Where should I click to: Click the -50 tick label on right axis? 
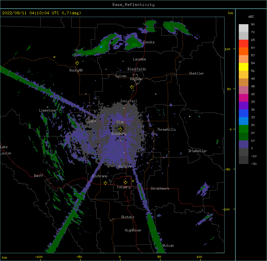227,169
